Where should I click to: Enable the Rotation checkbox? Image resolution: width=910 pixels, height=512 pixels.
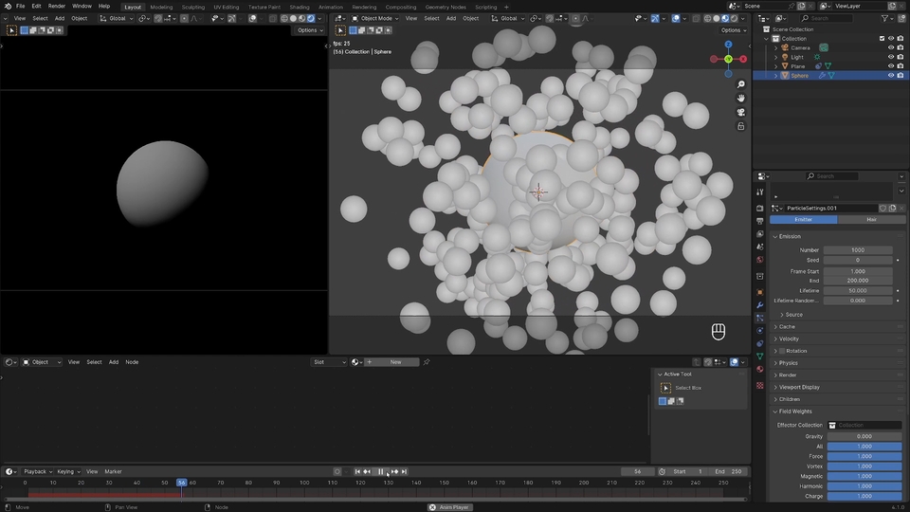pyautogui.click(x=782, y=351)
